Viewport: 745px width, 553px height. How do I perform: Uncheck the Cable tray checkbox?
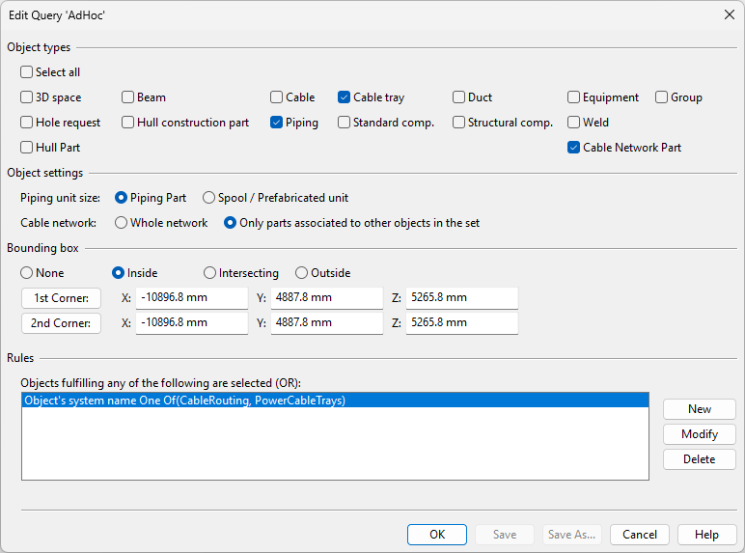345,97
